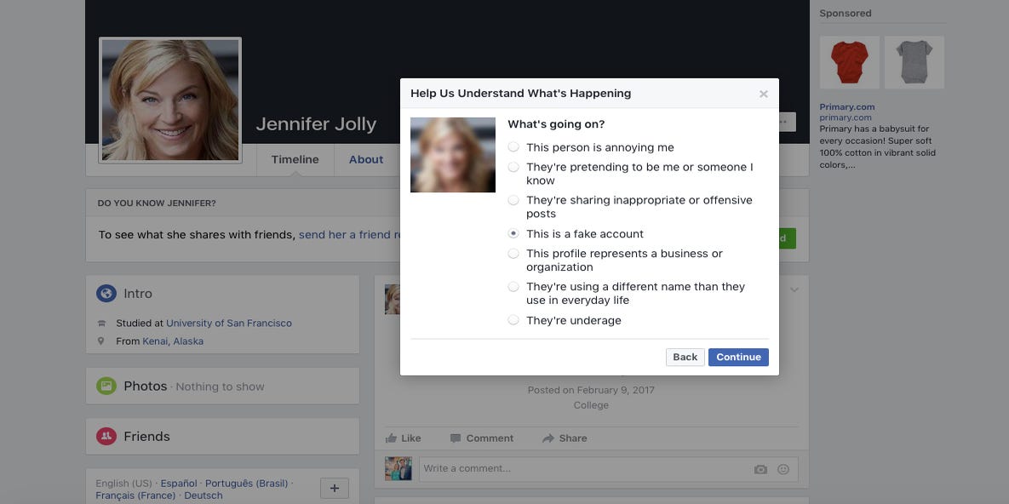The width and height of the screenshot is (1009, 504).
Task: Click the red Friends section icon
Action: [x=106, y=436]
